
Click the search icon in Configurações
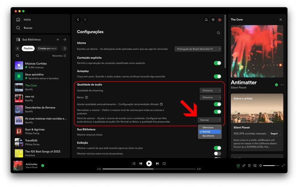click(218, 33)
